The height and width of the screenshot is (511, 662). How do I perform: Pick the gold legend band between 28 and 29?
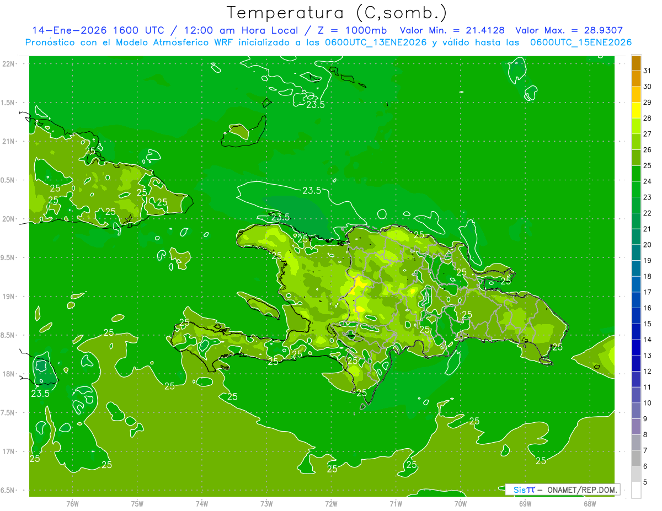636,110
